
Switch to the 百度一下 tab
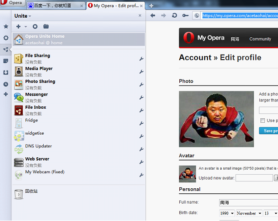pyautogui.click(x=56, y=5)
